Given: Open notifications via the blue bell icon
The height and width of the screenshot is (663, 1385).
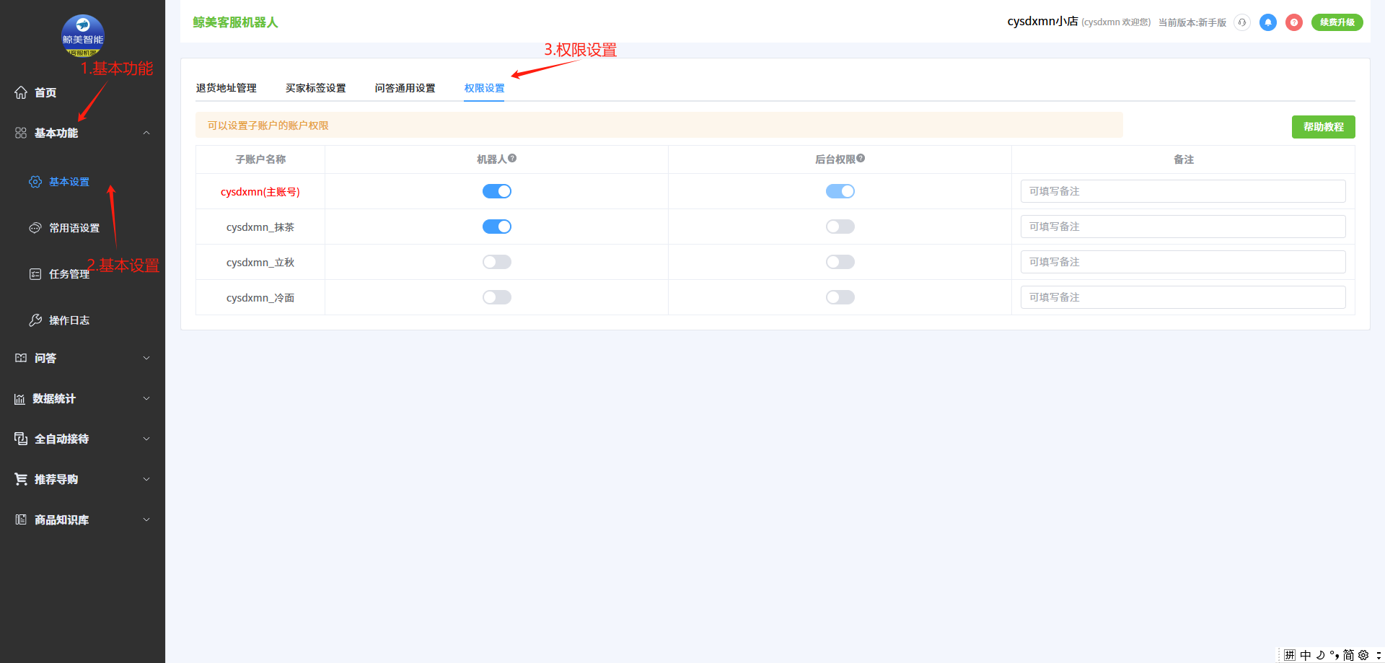Looking at the screenshot, I should tap(1267, 22).
